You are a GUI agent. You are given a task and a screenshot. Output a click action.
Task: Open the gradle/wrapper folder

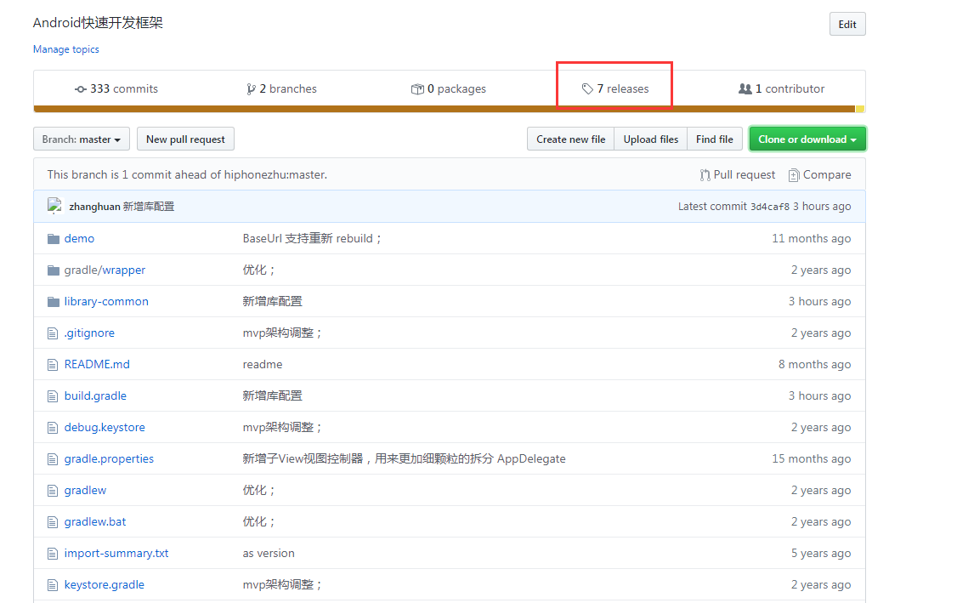tap(105, 270)
